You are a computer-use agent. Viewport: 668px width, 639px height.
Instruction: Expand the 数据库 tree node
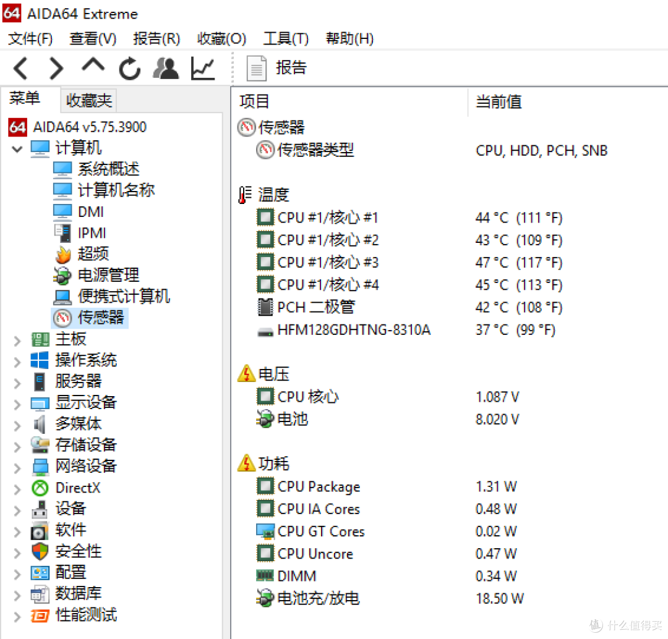(x=17, y=595)
